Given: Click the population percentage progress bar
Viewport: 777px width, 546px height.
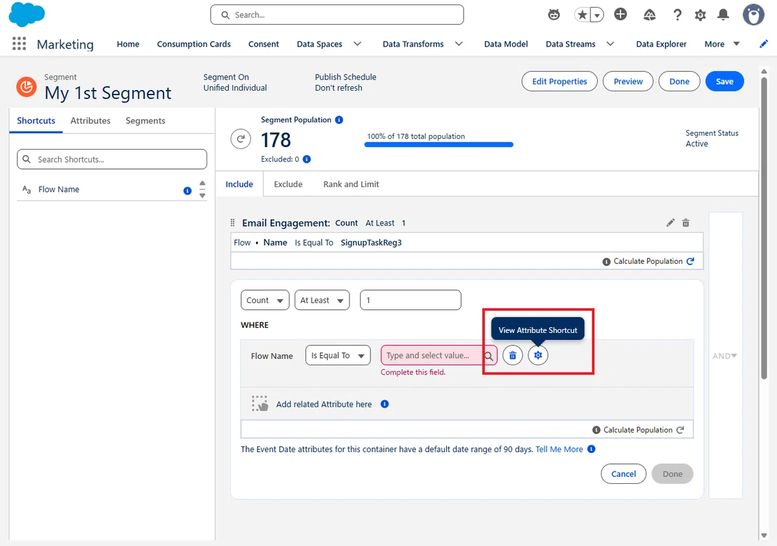Looking at the screenshot, I should [x=439, y=144].
